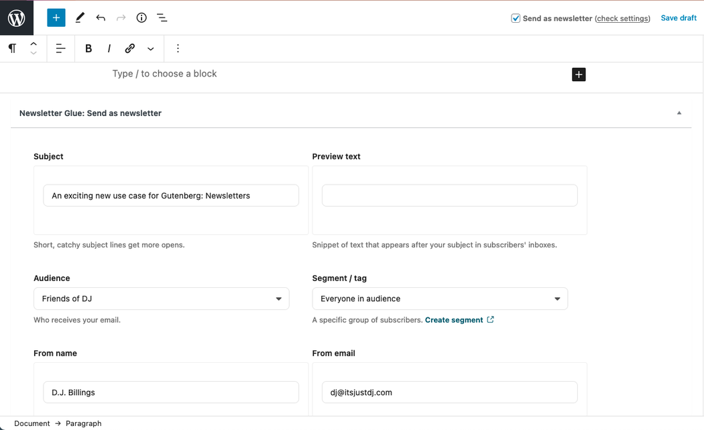
Task: Click the black add block button
Action: [579, 74]
